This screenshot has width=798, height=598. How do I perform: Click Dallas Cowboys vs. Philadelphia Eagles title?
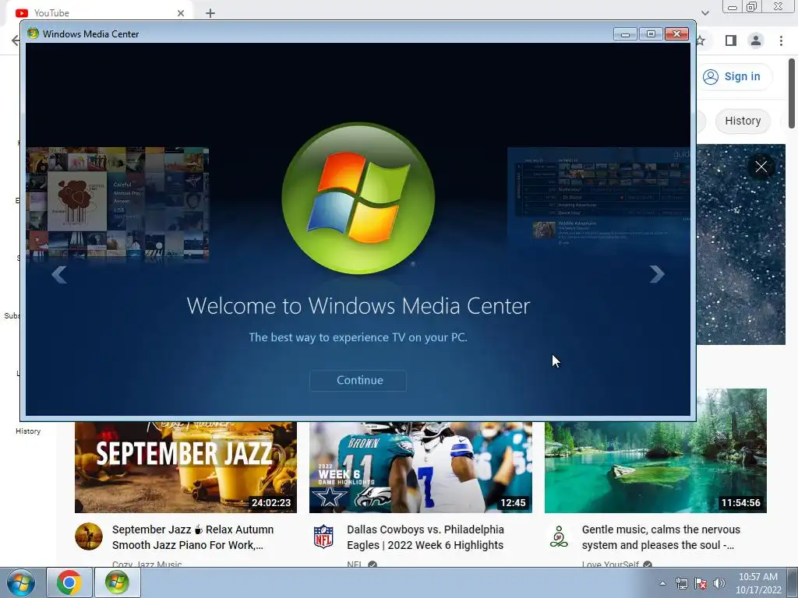(x=425, y=537)
